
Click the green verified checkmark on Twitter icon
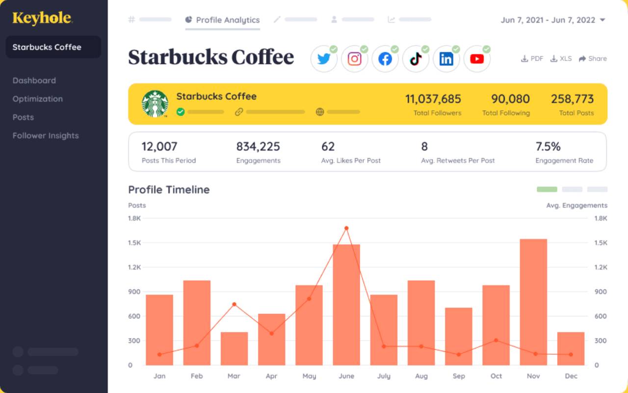coord(335,49)
